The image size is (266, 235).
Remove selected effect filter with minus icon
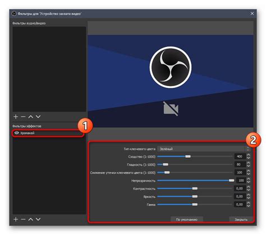(x=23, y=219)
